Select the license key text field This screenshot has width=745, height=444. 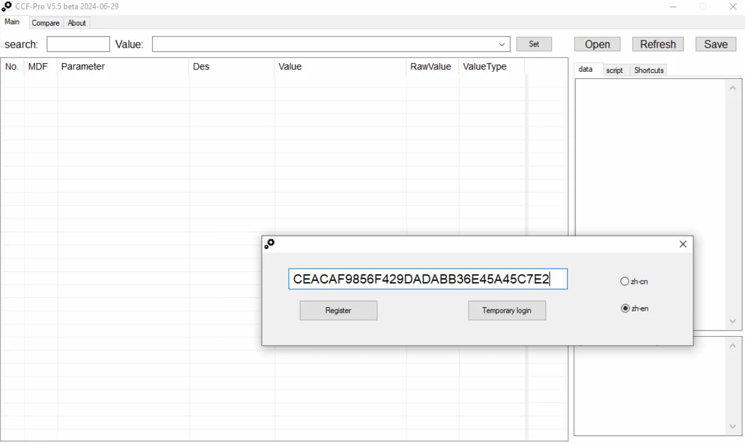coord(428,279)
